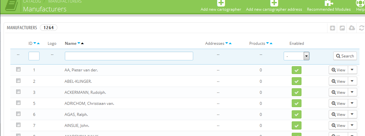Image resolution: width=365 pixels, height=136 pixels.
Task: Click the Search button
Action: [x=345, y=56]
